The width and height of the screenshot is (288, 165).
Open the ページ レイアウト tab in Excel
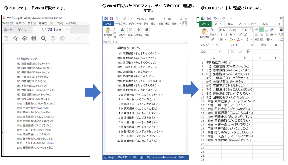[x=248, y=24]
